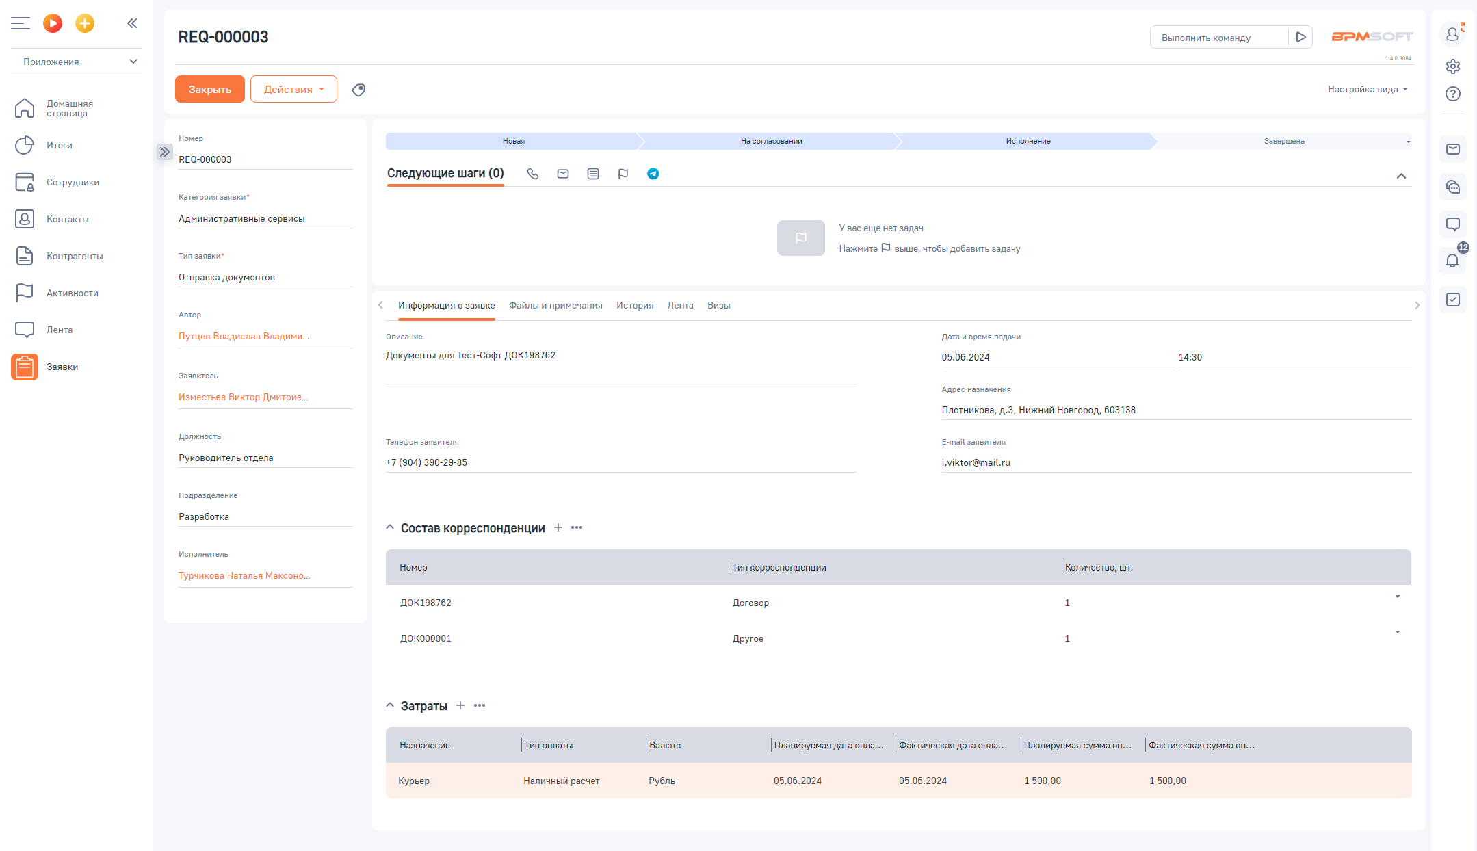Open the hamburger menu icon
The image size is (1477, 851).
click(x=21, y=23)
